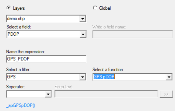Screen dimensions: 175x111
Task: Click the Global option label
Action: (105, 8)
